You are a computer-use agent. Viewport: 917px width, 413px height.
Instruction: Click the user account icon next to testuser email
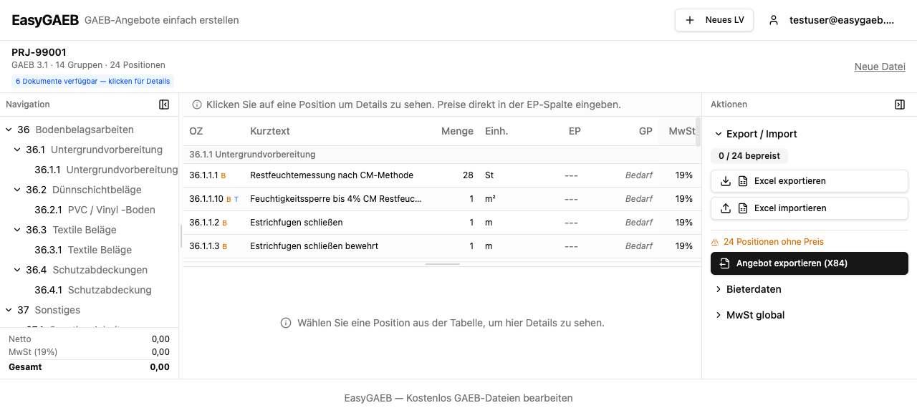click(x=773, y=21)
